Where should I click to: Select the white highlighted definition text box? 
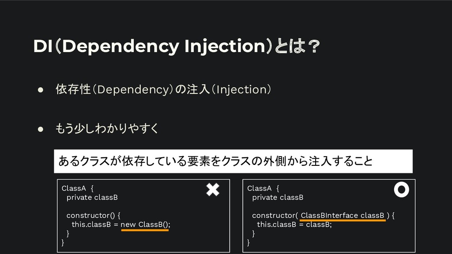(x=233, y=161)
